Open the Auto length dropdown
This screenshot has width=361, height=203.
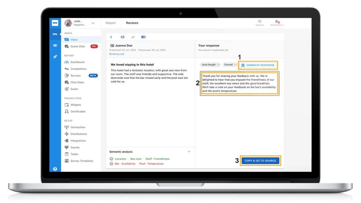(210, 65)
